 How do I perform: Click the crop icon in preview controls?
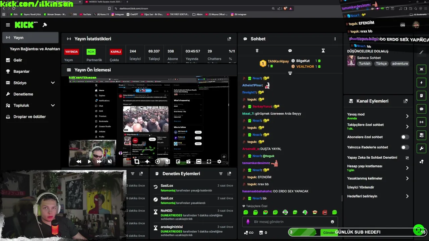[137, 161]
